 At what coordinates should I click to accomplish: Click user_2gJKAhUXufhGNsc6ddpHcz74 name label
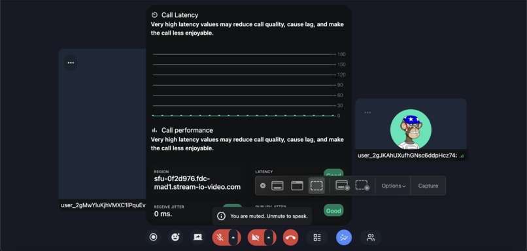(x=407, y=156)
